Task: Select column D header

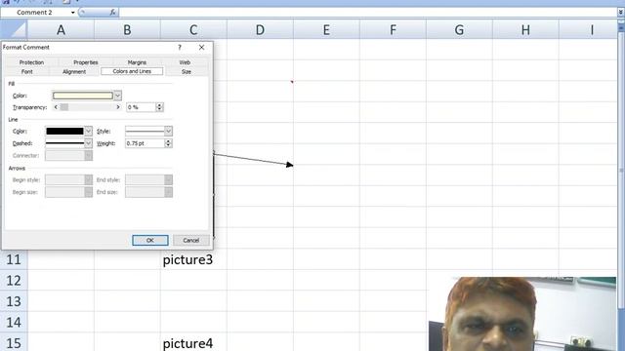Action: coord(260,30)
